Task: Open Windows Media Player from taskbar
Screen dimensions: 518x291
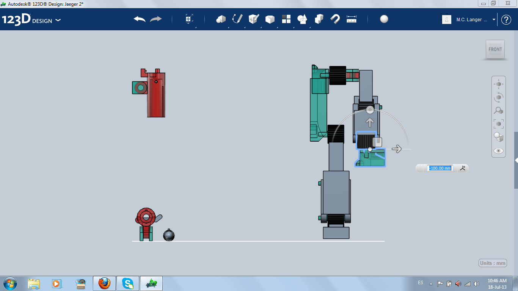Action: pos(57,283)
